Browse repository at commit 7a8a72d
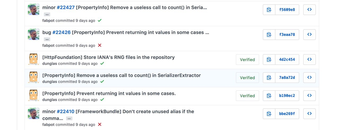Viewport: 339px width, 130px height. (309, 78)
